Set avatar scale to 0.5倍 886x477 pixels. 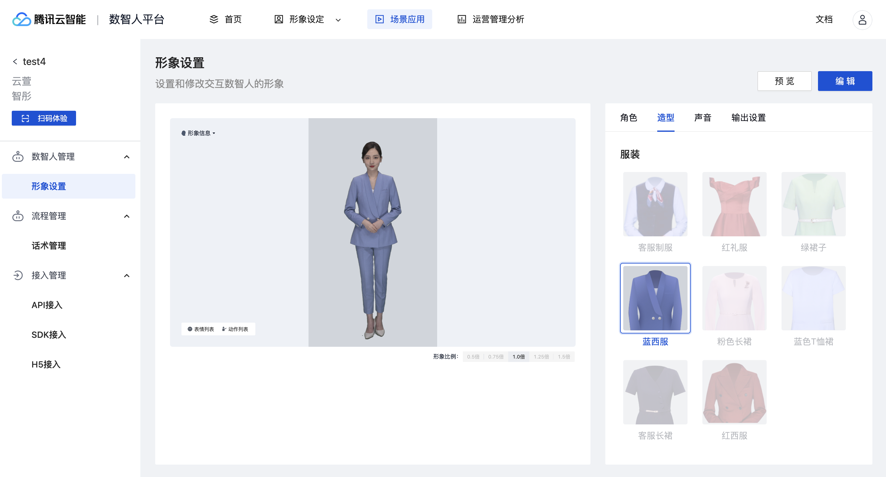473,357
